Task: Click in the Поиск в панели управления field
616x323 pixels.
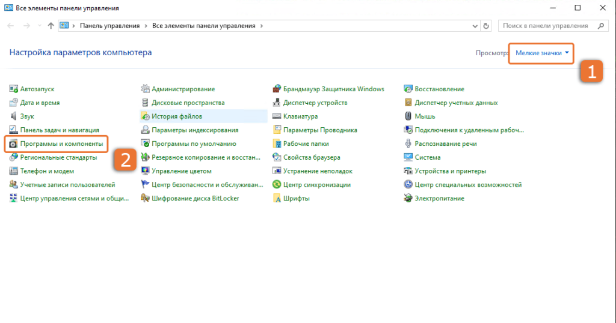Action: pos(553,26)
